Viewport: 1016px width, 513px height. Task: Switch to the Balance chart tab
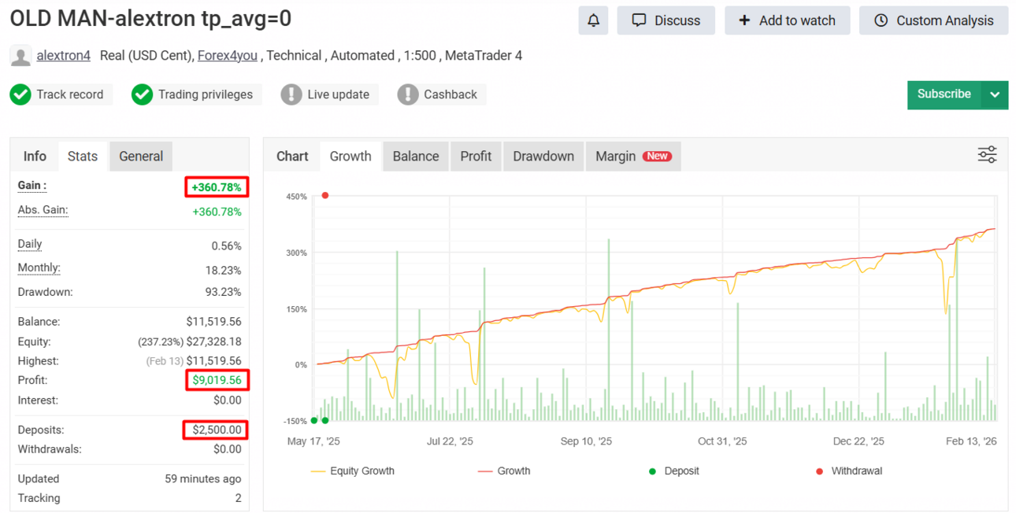416,156
